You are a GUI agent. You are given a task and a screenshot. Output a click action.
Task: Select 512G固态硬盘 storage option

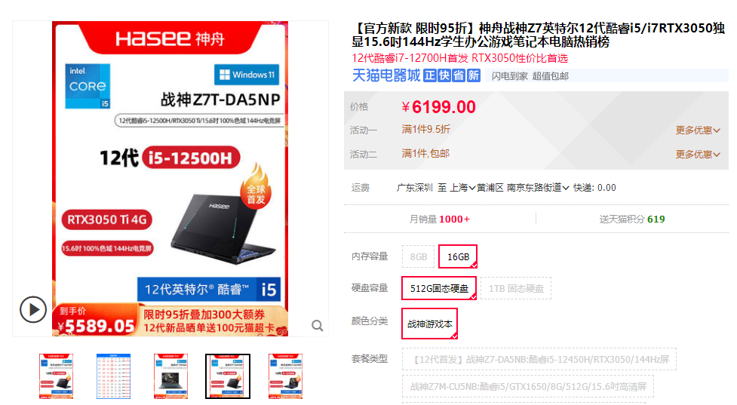point(439,288)
